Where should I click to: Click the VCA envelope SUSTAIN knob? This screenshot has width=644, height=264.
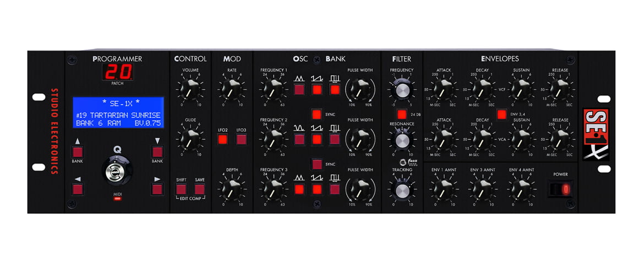[521, 139]
